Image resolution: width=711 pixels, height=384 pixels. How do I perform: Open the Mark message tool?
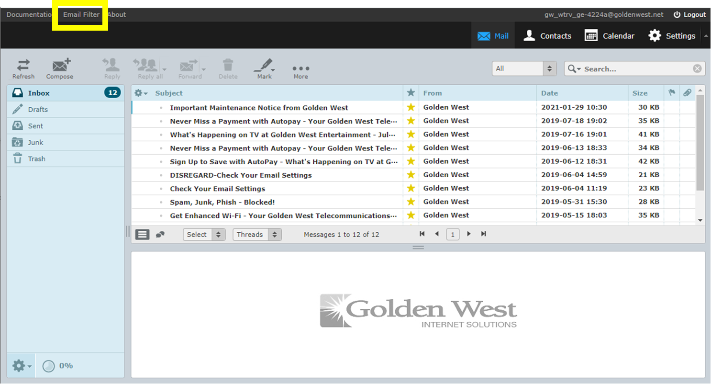pos(264,68)
